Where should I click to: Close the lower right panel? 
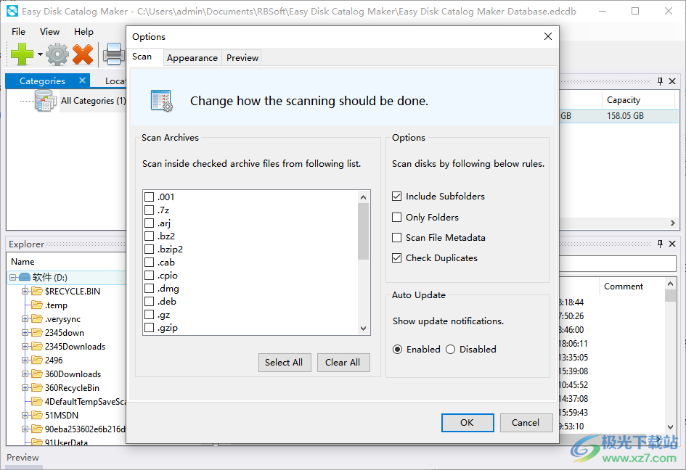[672, 244]
